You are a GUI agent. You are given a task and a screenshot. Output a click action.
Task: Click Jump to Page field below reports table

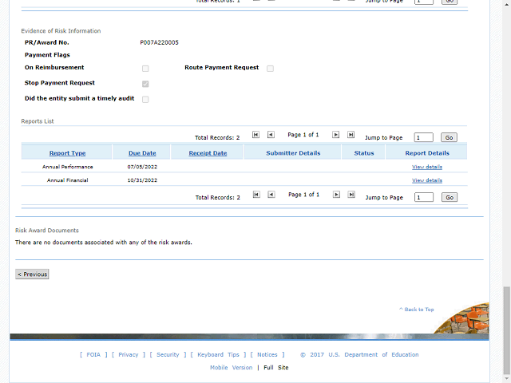[x=424, y=197]
